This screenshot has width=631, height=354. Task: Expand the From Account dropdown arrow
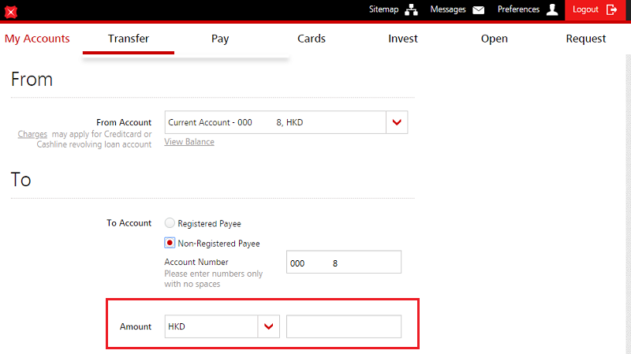click(397, 122)
